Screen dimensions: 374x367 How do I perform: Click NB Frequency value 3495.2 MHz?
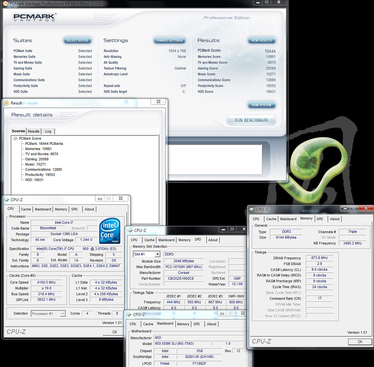click(352, 243)
